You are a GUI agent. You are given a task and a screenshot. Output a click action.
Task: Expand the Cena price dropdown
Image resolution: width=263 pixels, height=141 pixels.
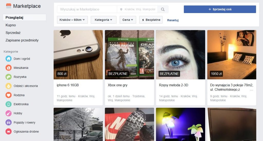click(128, 20)
